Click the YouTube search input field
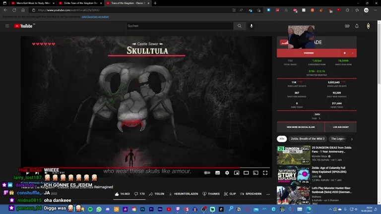Viewport: 381px width, 214px height. tap(180, 26)
